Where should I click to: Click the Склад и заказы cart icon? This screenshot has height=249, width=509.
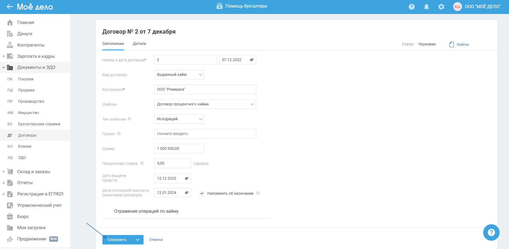click(10, 172)
